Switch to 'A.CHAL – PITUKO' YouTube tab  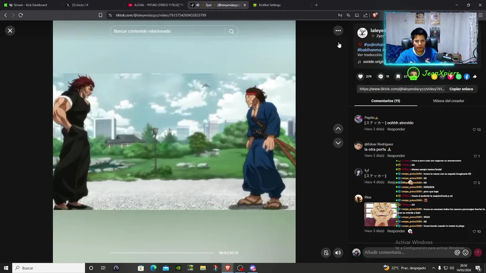coord(156,5)
